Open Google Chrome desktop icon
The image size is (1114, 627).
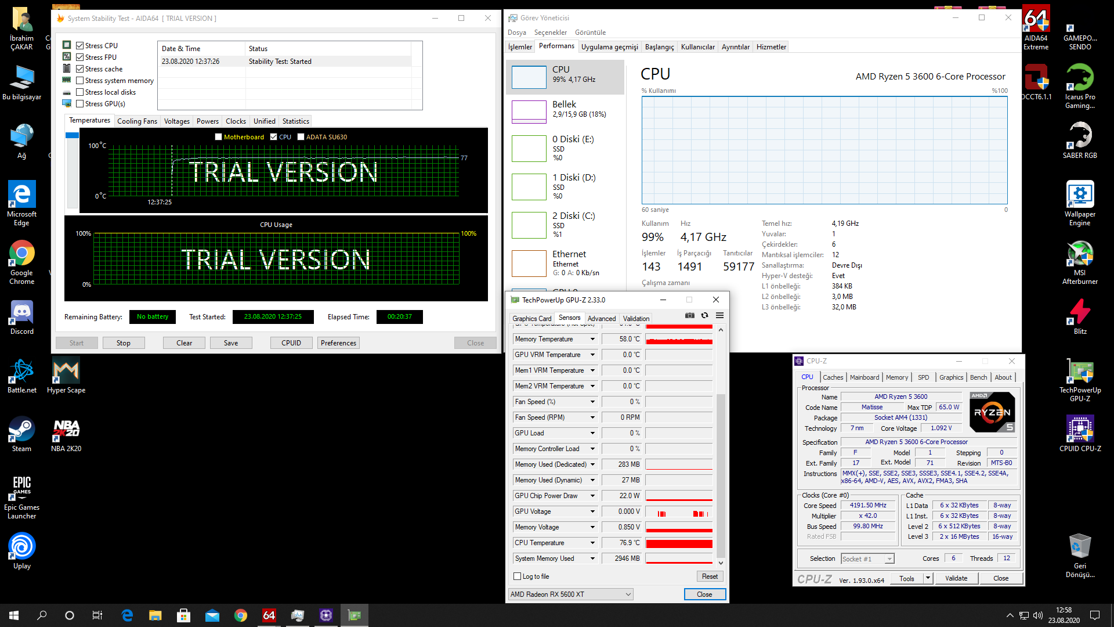[22, 262]
